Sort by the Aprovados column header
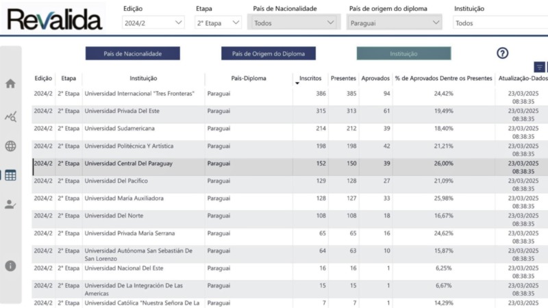Image resolution: width=548 pixels, height=308 pixels. pos(375,78)
